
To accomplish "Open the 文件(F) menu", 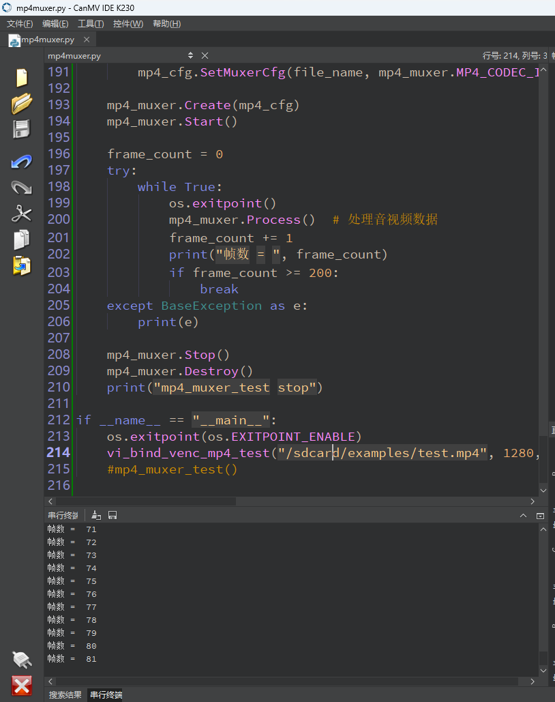I will [20, 24].
